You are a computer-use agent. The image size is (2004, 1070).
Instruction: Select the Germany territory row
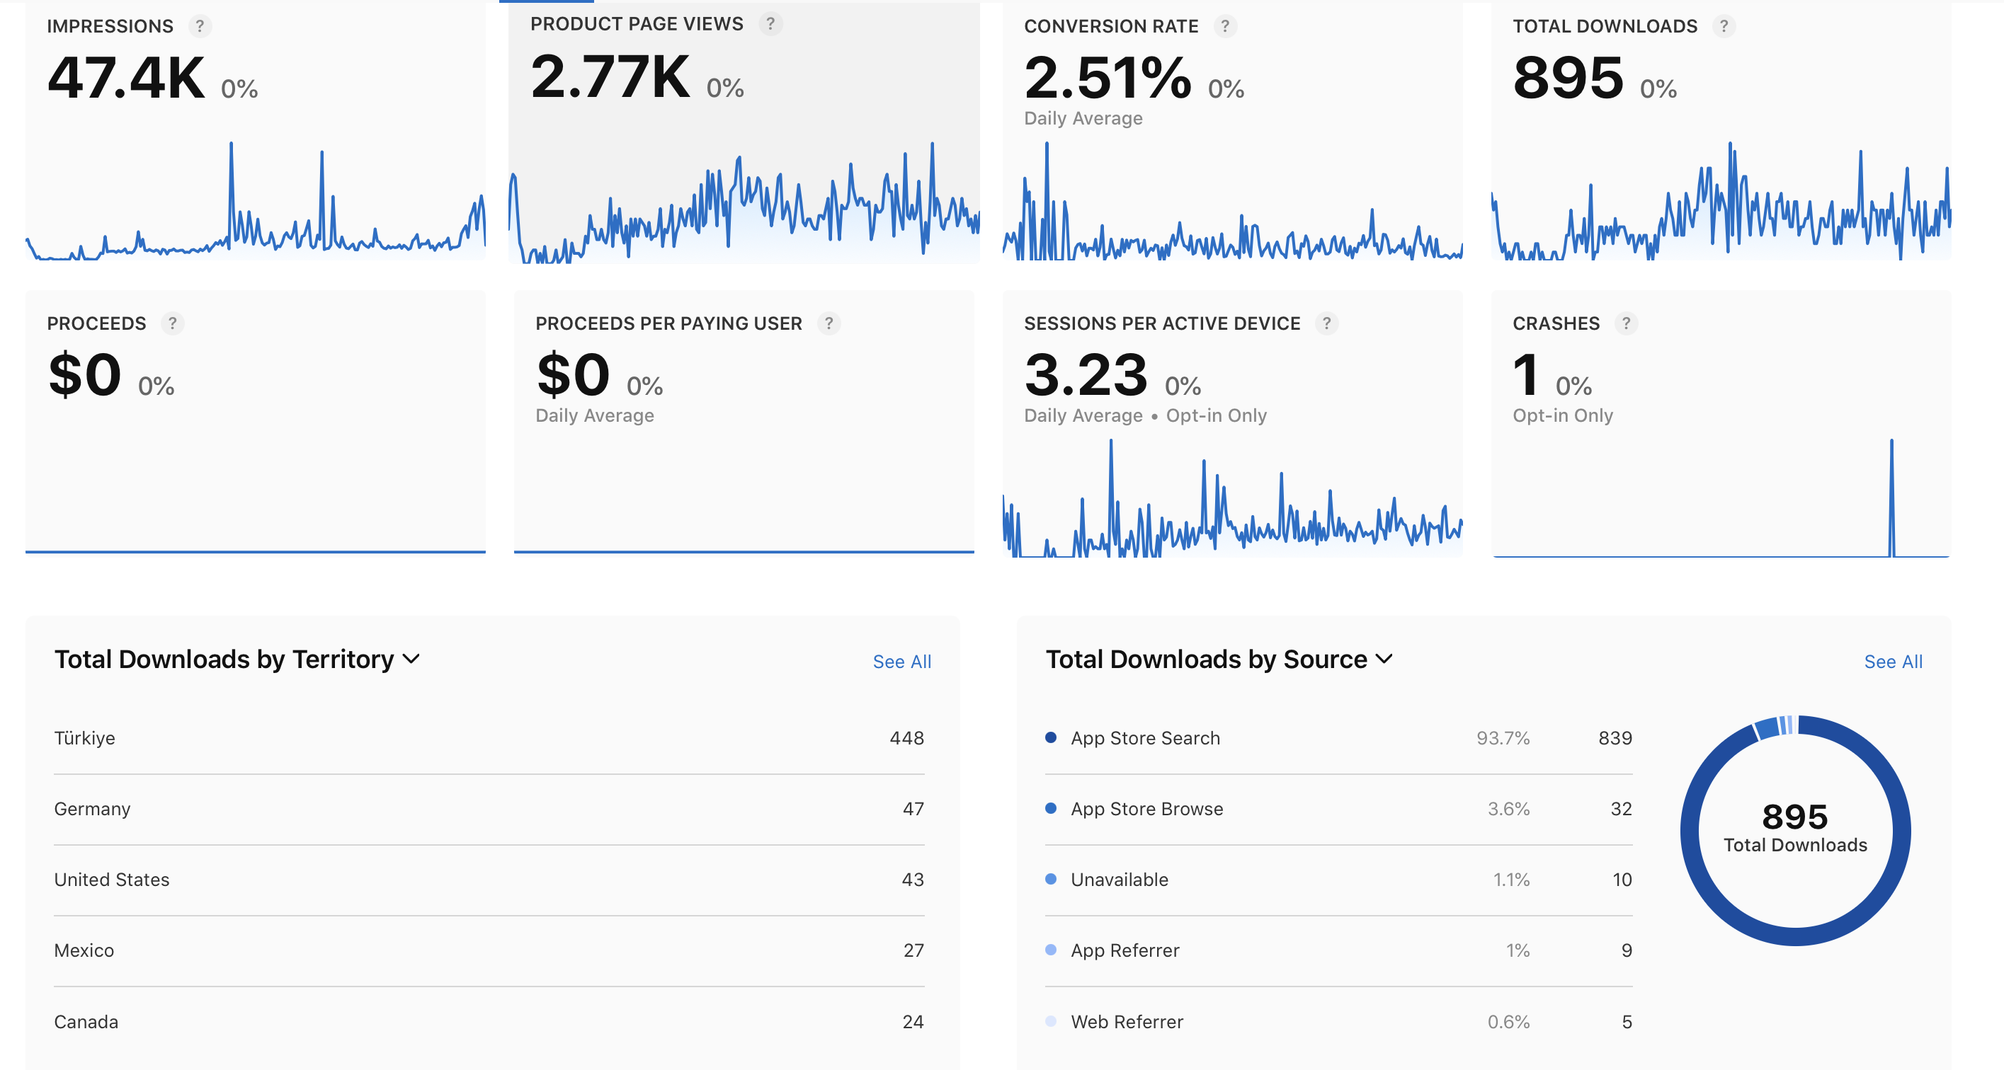[x=489, y=810]
